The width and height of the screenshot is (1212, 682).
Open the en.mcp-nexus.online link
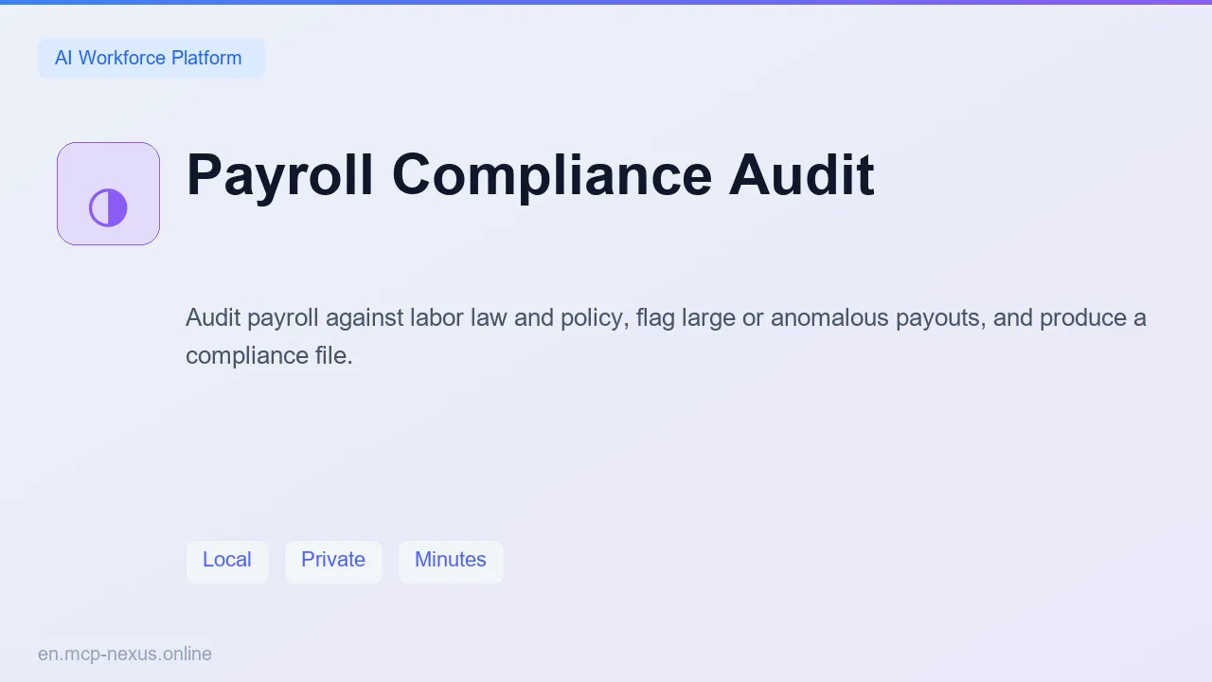(x=125, y=654)
